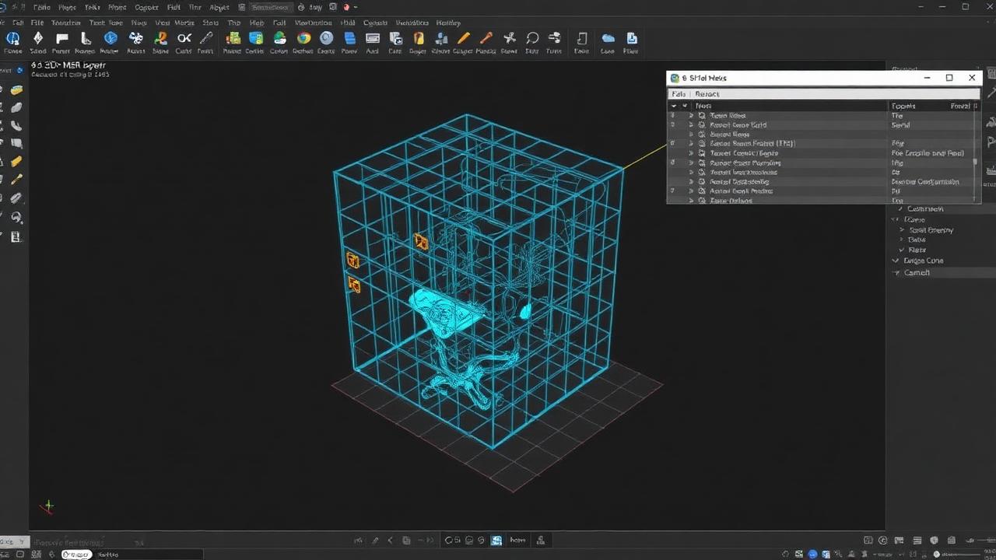996x560 pixels.
Task: Click the yellow pencil tool in left sidebar
Action: [16, 162]
